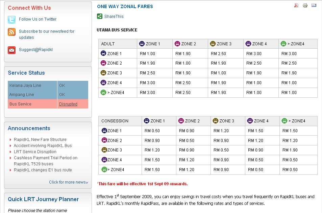This screenshot has height=213, width=322.
Task: Open the Disrupted bus service status link
Action: 68,104
